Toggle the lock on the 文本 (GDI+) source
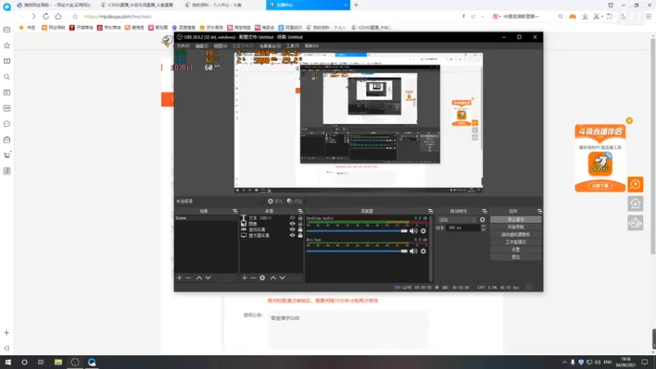The height and width of the screenshot is (369, 656). click(300, 218)
